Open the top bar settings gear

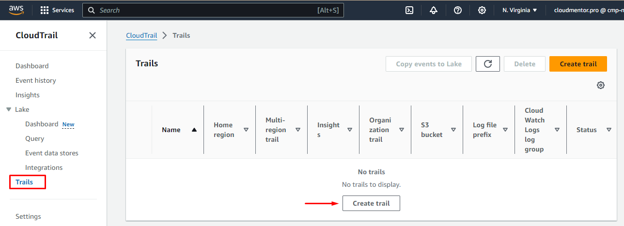point(482,10)
